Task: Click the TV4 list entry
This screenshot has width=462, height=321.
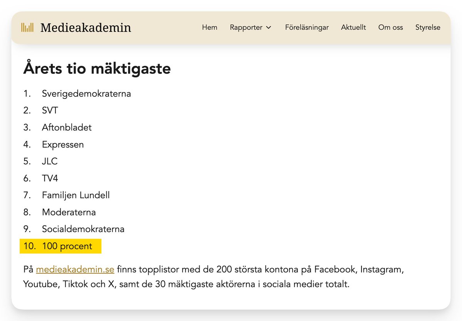Action: (x=50, y=178)
